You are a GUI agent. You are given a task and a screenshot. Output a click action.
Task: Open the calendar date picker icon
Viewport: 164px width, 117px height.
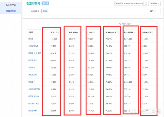coord(146,4)
